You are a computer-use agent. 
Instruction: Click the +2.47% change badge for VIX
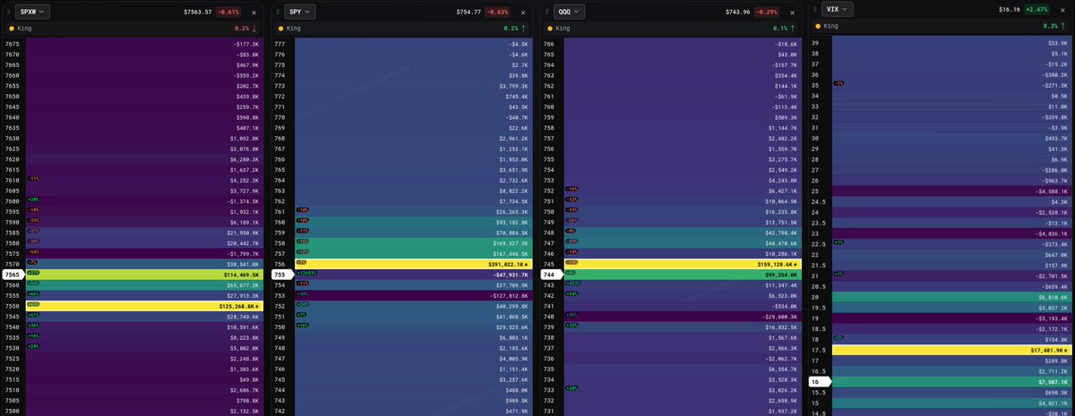click(1035, 10)
